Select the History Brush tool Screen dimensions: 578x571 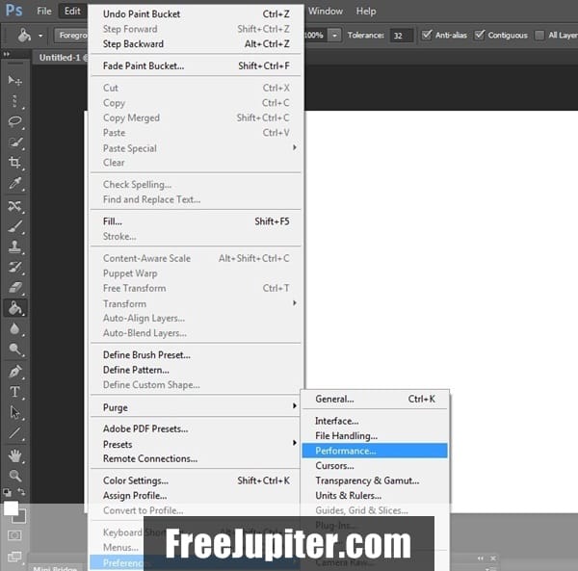(14, 267)
